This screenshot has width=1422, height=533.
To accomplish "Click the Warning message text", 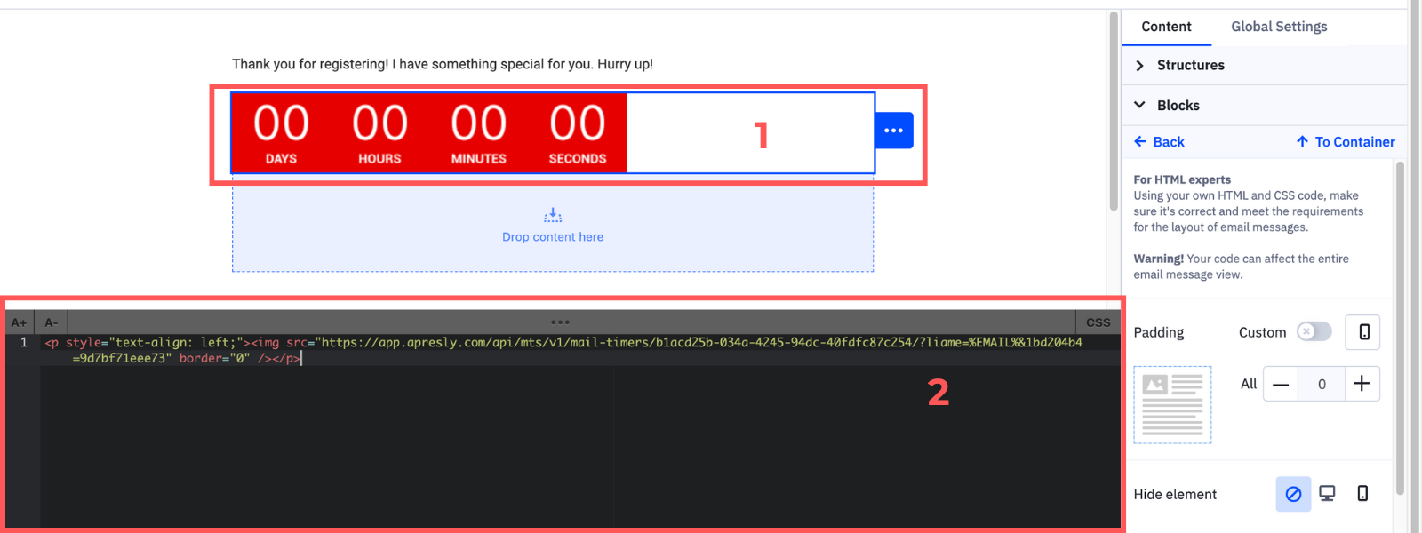I will [x=1241, y=266].
